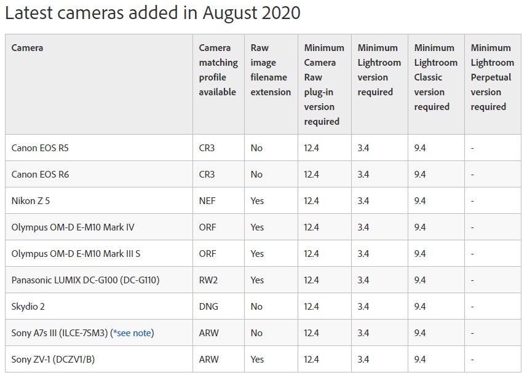Viewport: 527px width, 378px height.
Task: Click "Camera matching profile available" header
Action: 218,70
